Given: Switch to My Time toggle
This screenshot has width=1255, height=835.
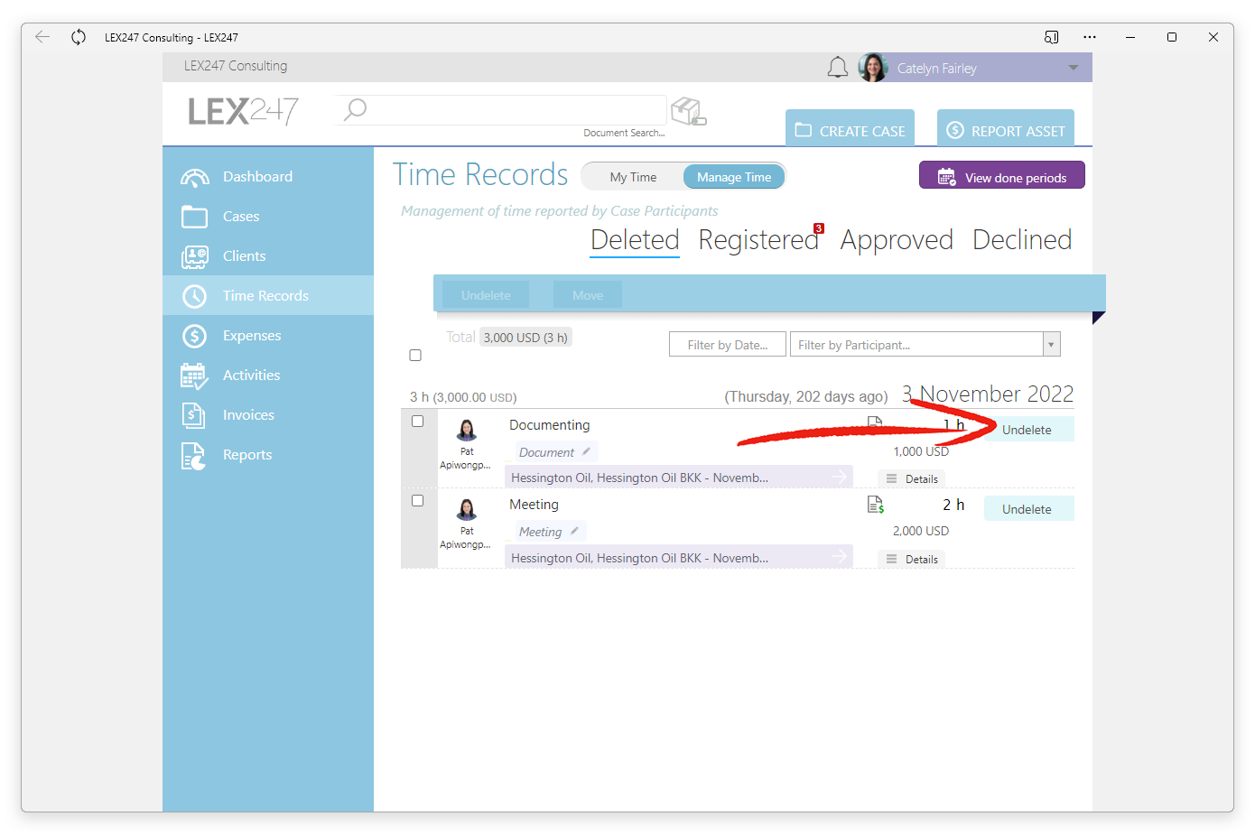Looking at the screenshot, I should pos(633,177).
